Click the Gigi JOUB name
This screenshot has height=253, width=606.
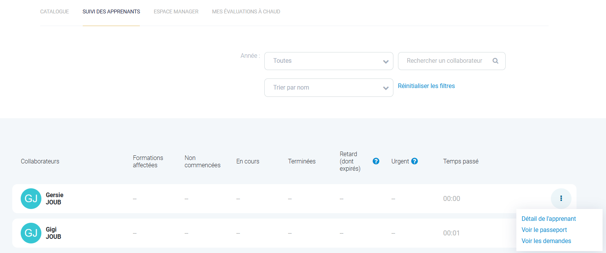pos(53,233)
